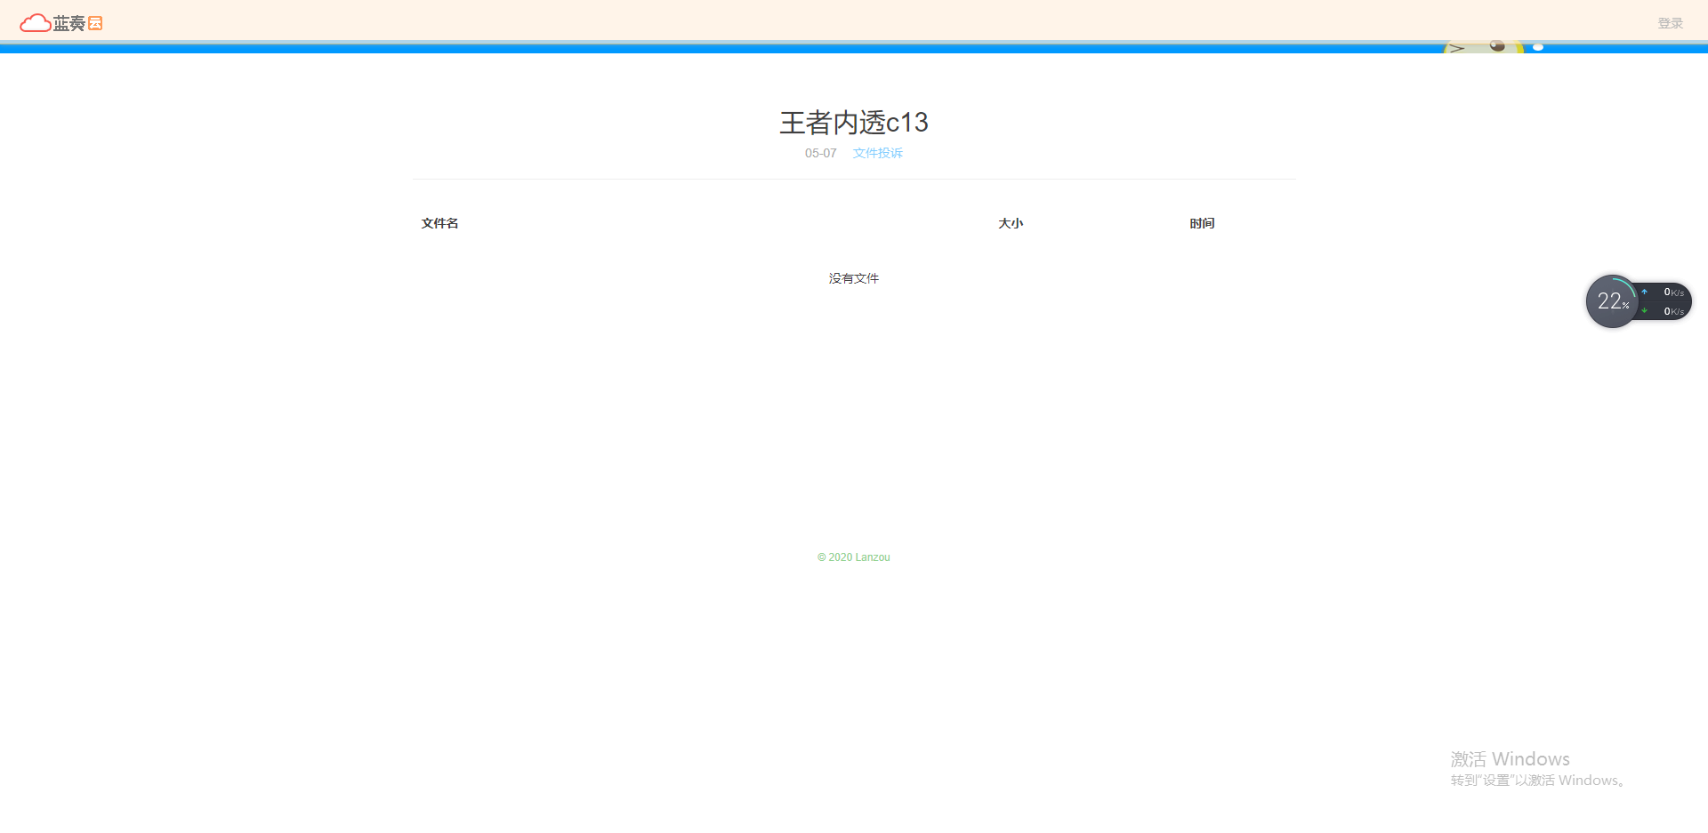Click the orange 云 badge in logo
The image size is (1708, 833).
pos(95,23)
